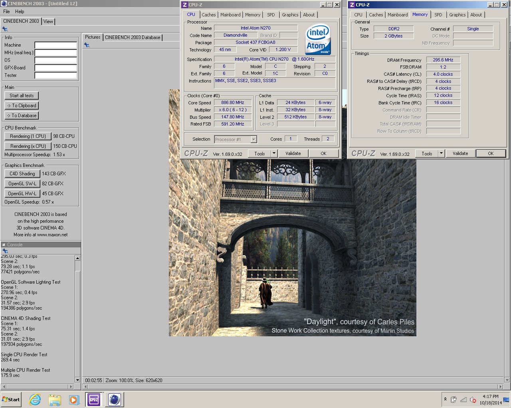Viewport: 511px width, 408px height.
Task: Click the GFX-Board input field
Action: point(55,68)
